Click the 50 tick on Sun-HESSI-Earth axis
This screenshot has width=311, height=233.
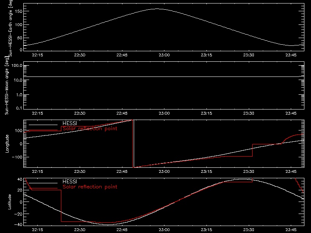click(20, 38)
